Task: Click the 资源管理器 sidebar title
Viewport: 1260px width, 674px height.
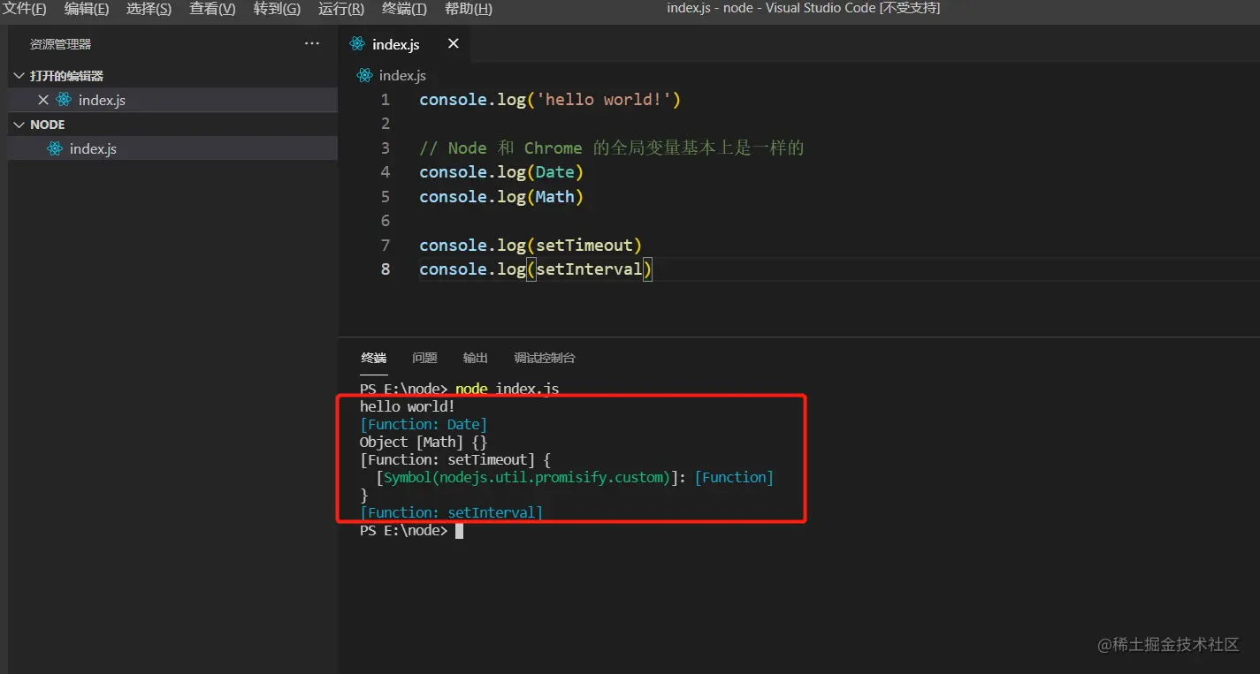Action: tap(60, 43)
